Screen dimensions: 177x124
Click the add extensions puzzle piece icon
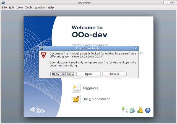click(x=132, y=110)
